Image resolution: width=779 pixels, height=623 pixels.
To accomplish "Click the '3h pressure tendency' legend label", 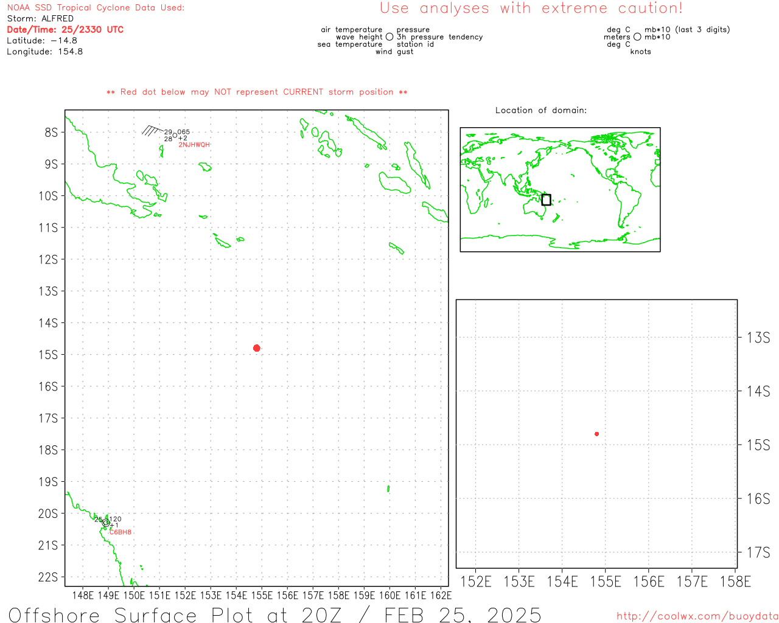I will click(440, 37).
